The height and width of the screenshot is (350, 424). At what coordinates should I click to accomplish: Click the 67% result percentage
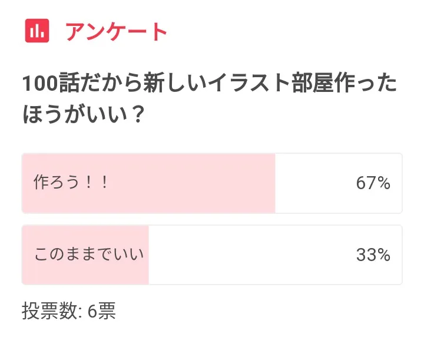tap(373, 184)
